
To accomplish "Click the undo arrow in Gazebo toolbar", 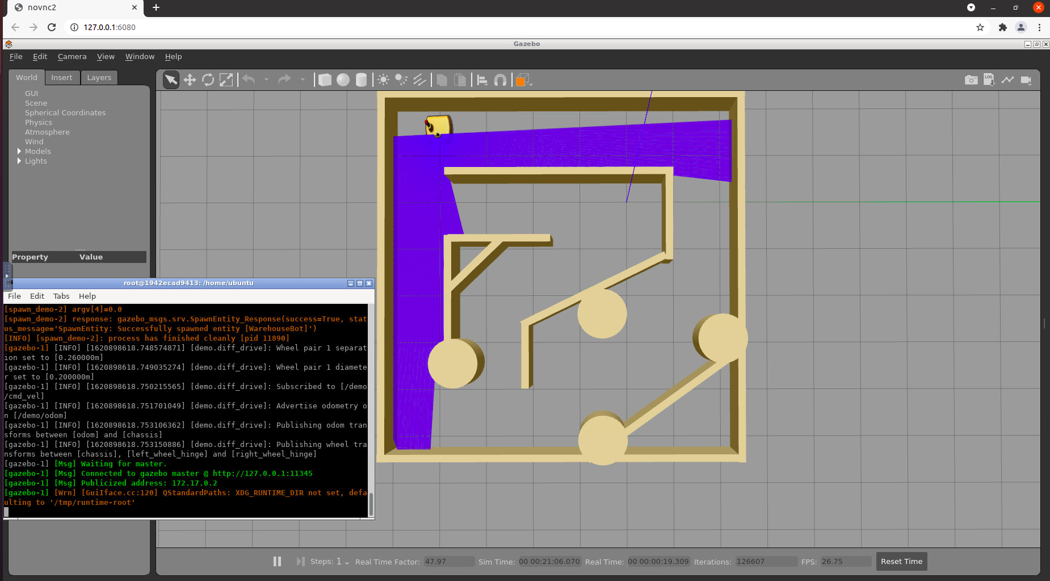I will 249,80.
